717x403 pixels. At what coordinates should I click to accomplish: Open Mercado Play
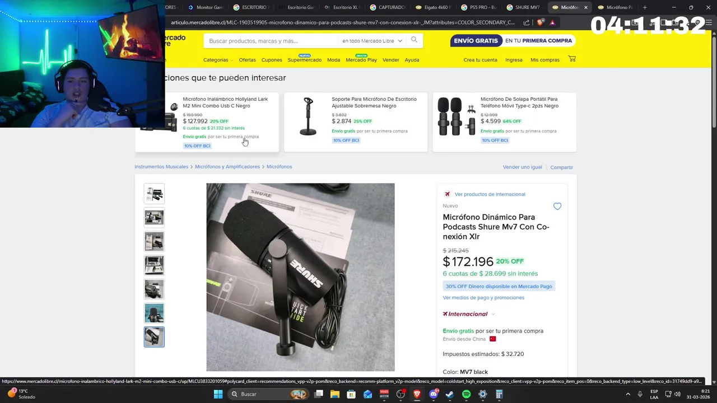[x=361, y=60]
